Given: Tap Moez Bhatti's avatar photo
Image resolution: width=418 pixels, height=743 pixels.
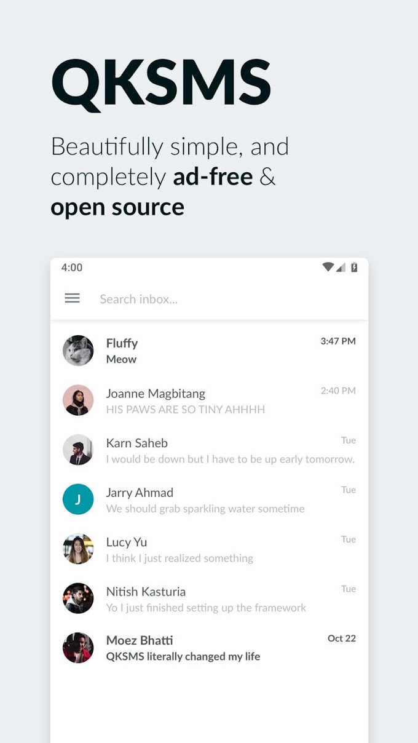Looking at the screenshot, I should pyautogui.click(x=78, y=648).
